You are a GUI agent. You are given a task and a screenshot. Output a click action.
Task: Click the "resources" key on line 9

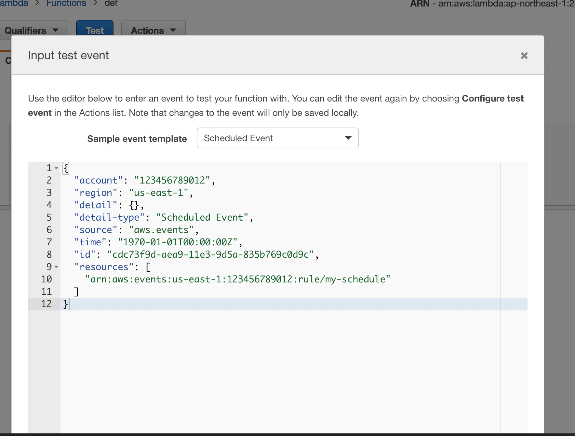click(104, 267)
